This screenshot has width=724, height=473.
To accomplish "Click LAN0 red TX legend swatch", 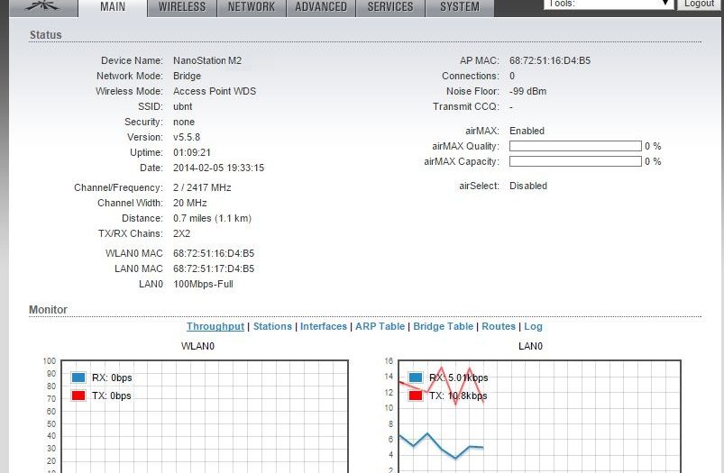I will point(415,396).
